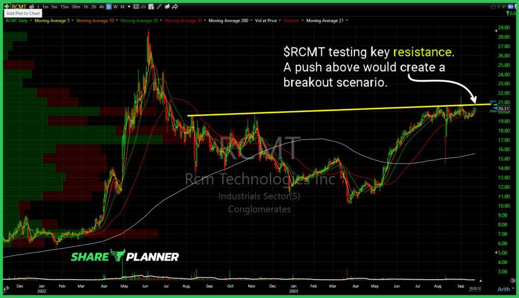
Task: Click the Moving Average 50 label
Action: [x=183, y=20]
